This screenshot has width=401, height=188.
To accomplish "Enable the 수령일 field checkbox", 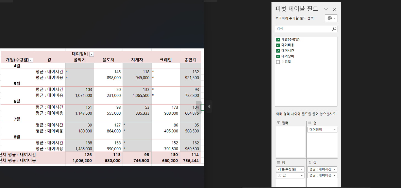I will [x=278, y=62].
